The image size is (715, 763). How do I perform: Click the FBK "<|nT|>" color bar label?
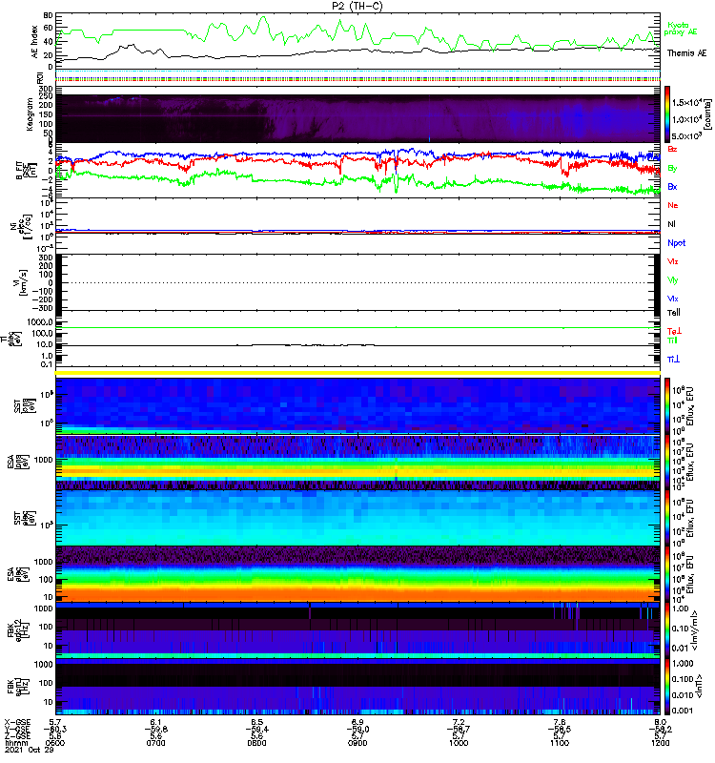pos(700,686)
